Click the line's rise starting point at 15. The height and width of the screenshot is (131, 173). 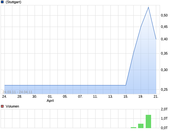tap(126, 85)
